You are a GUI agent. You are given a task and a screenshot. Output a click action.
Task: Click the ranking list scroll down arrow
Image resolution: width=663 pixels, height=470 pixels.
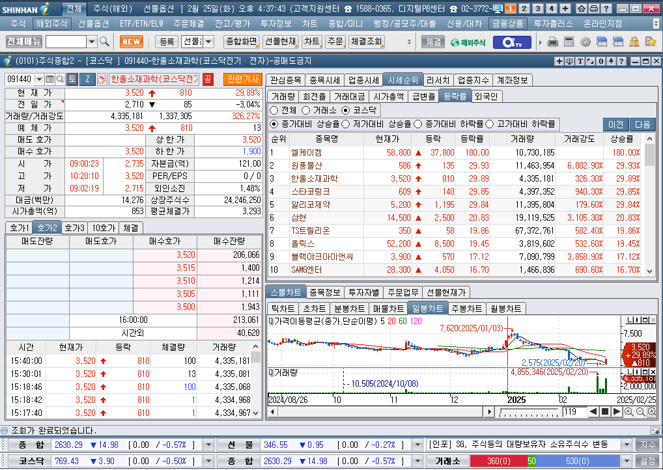[x=649, y=271]
